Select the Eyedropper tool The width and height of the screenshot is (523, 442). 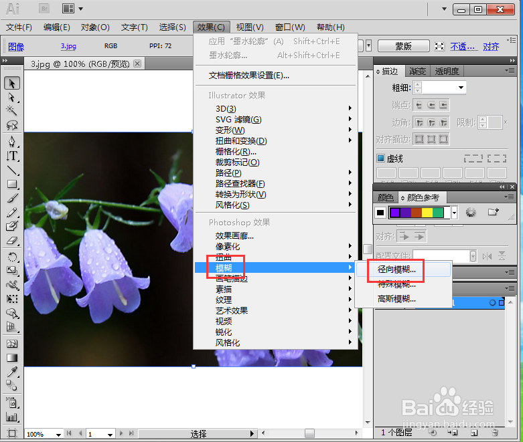pyautogui.click(x=12, y=372)
